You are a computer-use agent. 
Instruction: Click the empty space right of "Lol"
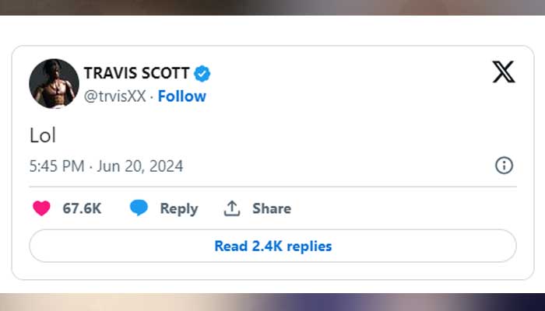point(311,135)
